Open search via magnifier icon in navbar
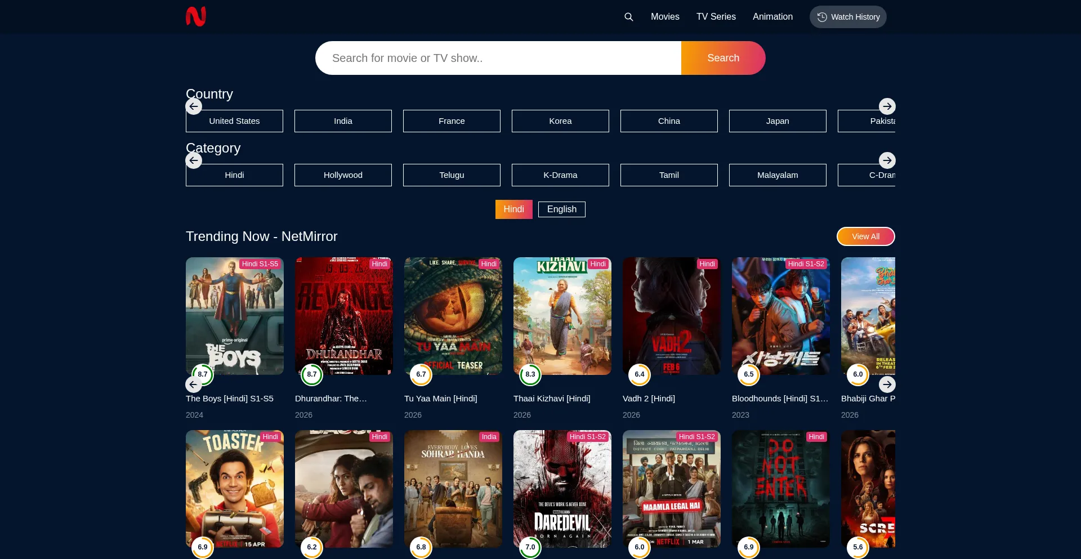The image size is (1081, 559). point(629,17)
